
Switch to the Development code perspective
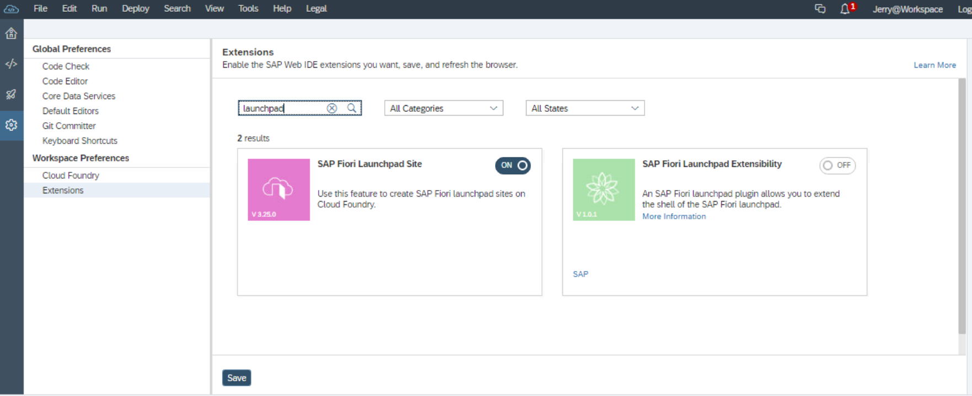[x=11, y=64]
